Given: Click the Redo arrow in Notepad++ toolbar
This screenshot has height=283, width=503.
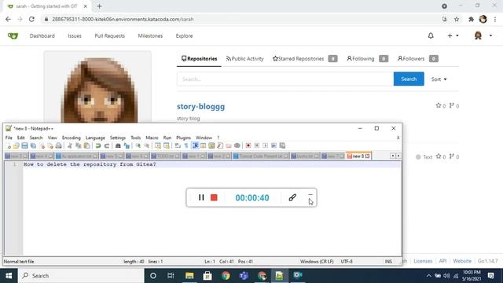Looking at the screenshot, I should pyautogui.click(x=107, y=145).
